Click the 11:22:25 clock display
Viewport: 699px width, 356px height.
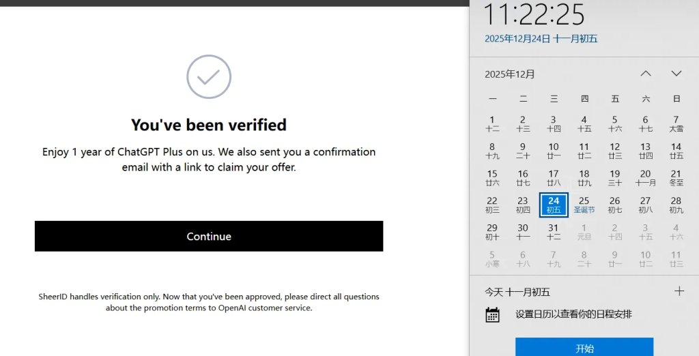pyautogui.click(x=534, y=15)
